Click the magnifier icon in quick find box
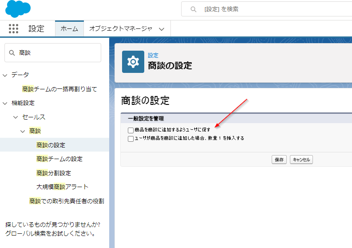 [12, 53]
